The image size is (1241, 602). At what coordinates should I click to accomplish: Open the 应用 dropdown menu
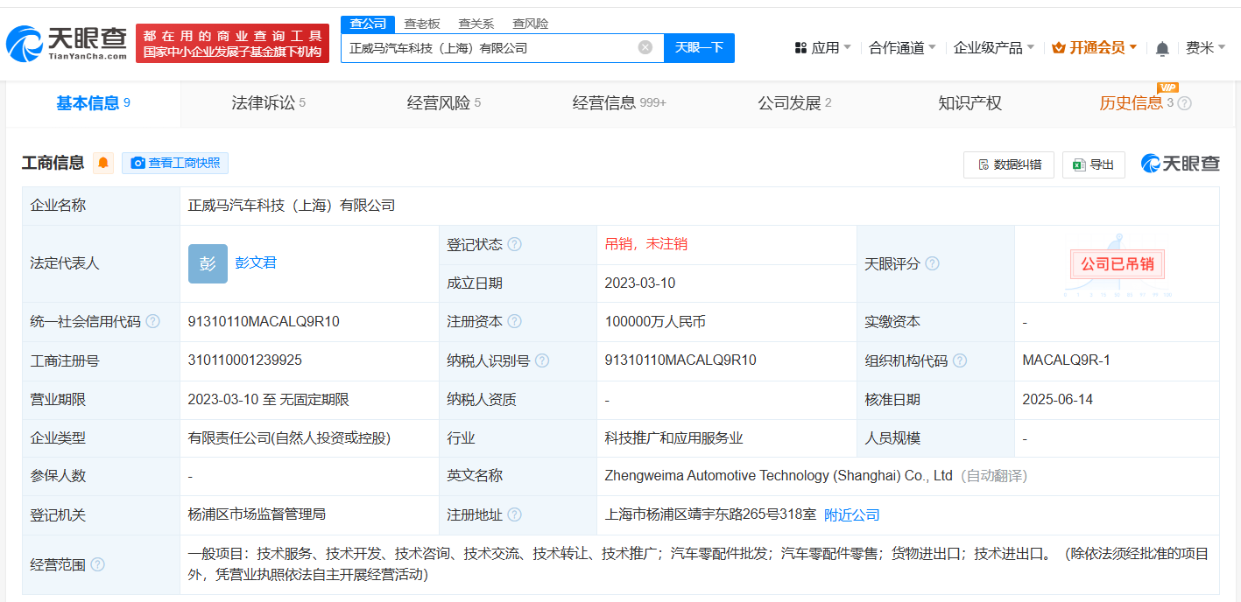tap(822, 47)
